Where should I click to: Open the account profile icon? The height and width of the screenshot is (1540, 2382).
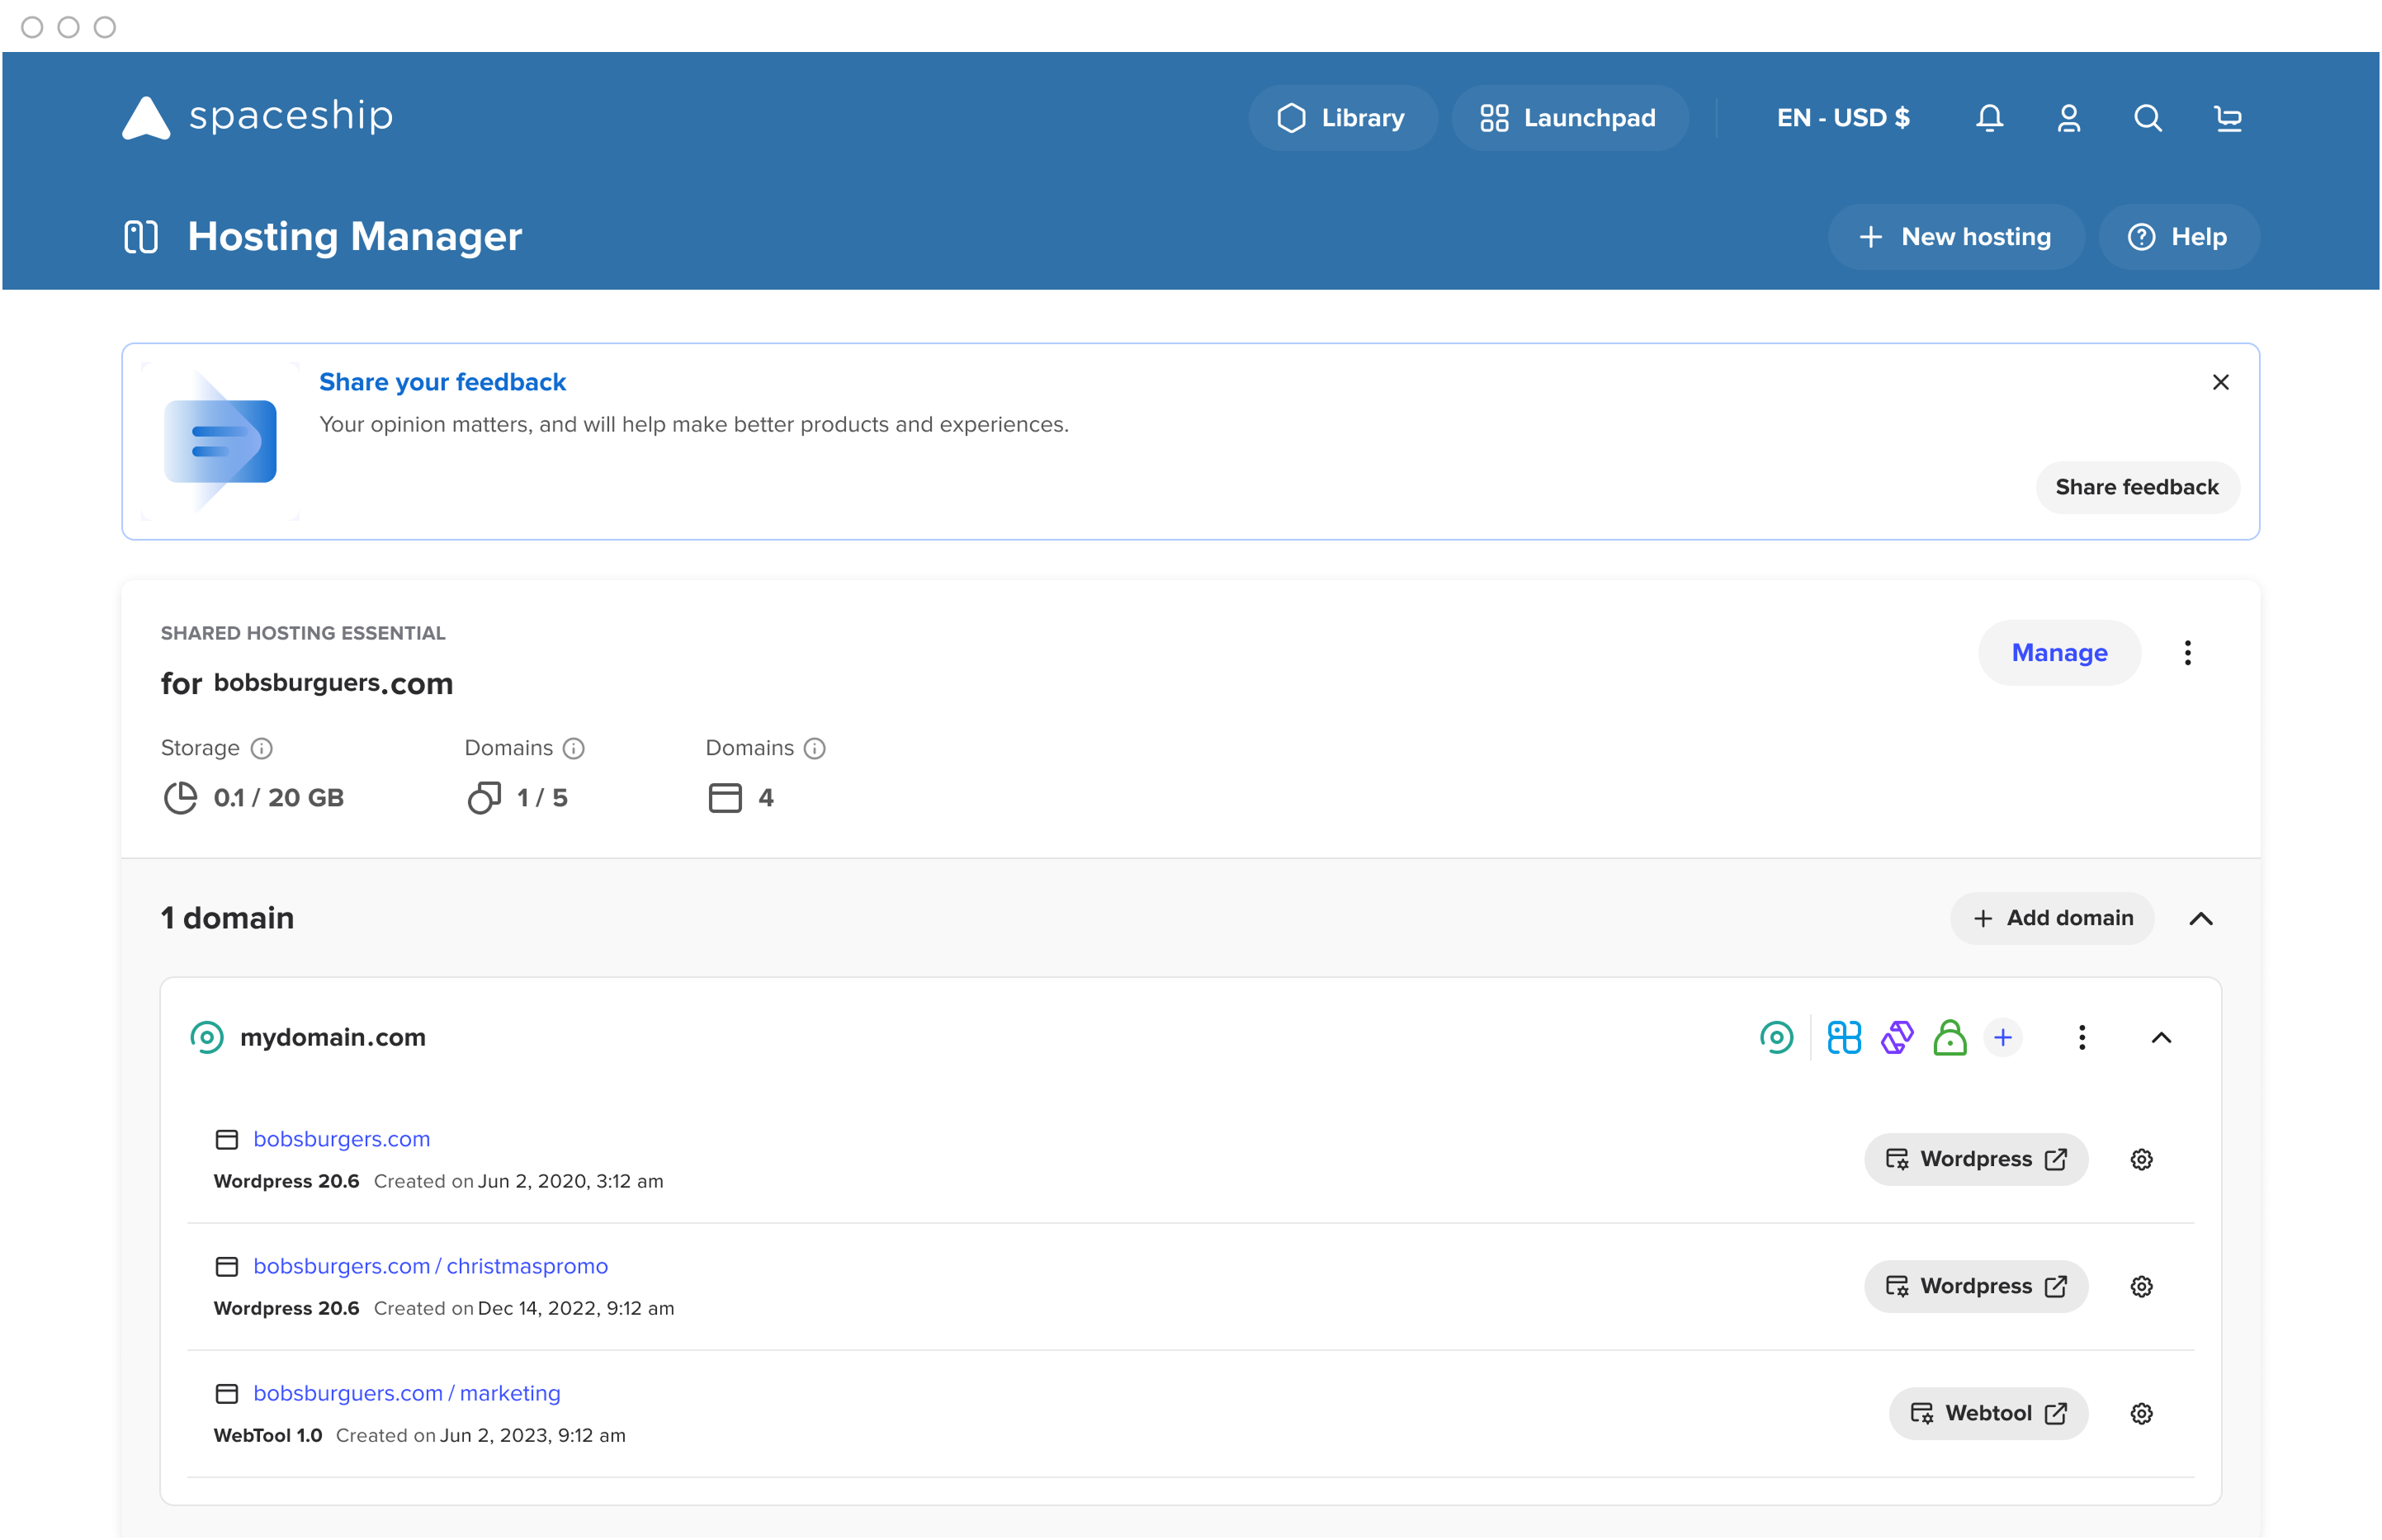tap(2069, 117)
